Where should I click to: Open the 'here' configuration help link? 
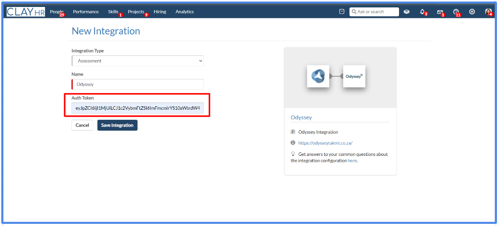click(x=352, y=161)
